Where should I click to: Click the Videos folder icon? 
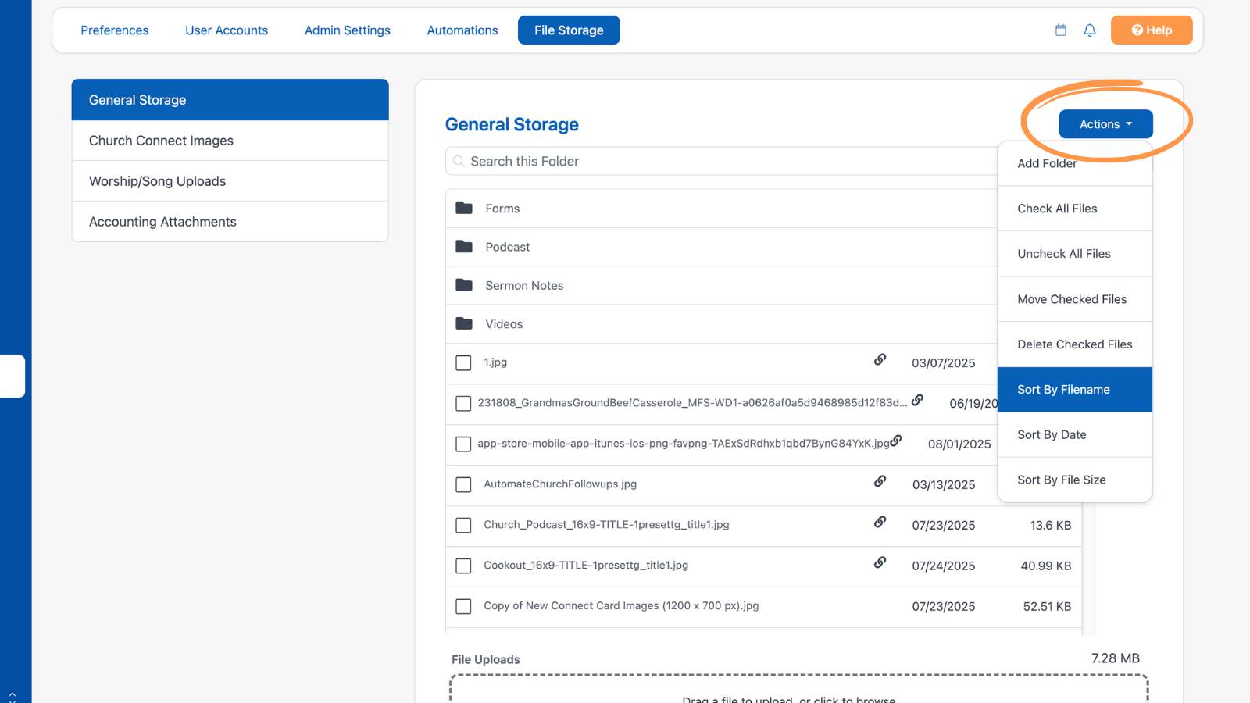pos(464,323)
